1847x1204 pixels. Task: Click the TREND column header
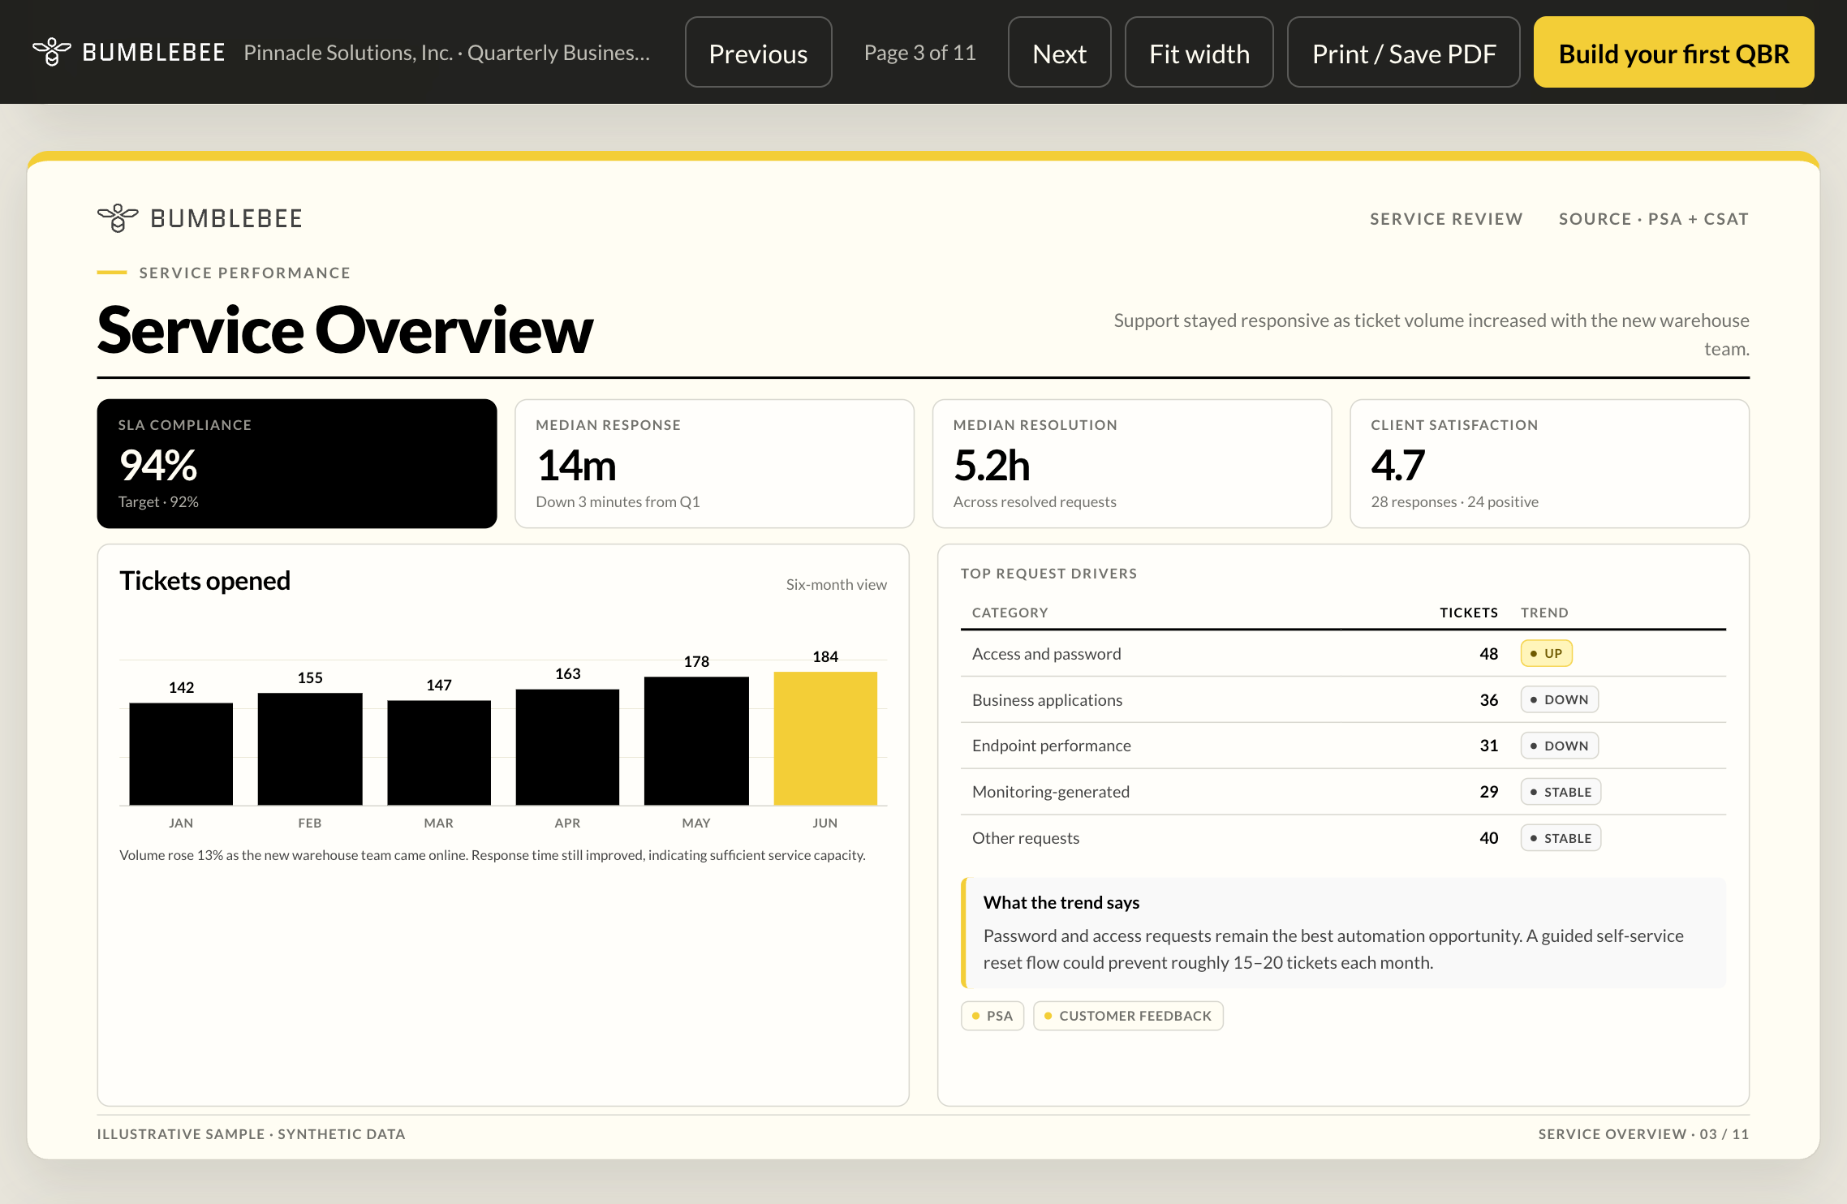point(1544,613)
